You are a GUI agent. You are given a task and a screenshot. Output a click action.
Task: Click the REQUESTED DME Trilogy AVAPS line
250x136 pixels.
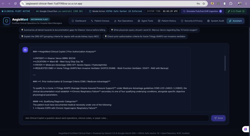(100, 68)
